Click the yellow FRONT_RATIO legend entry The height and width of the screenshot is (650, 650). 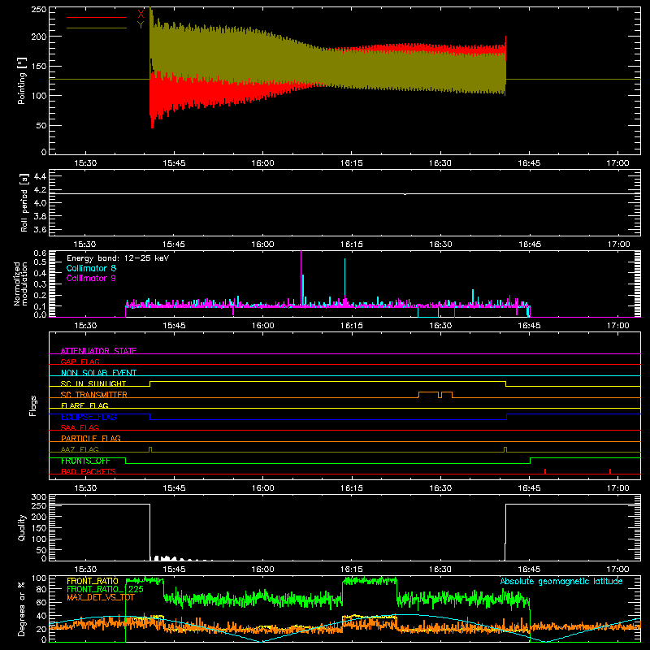93,581
